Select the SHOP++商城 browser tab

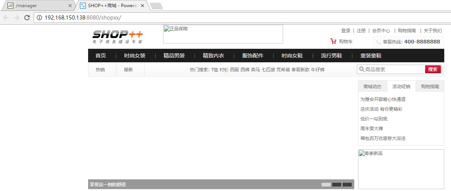click(x=112, y=6)
